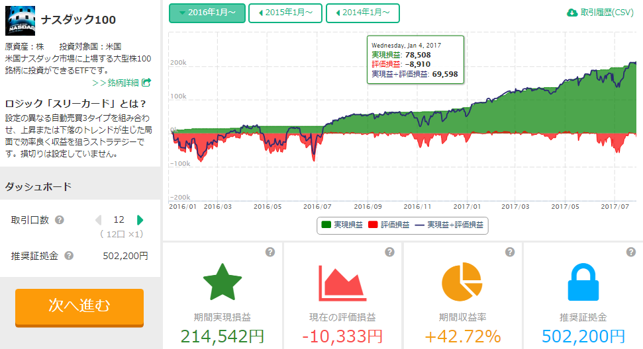Click the 次へ進む button
Viewport: 643px width, 349px height.
click(79, 307)
